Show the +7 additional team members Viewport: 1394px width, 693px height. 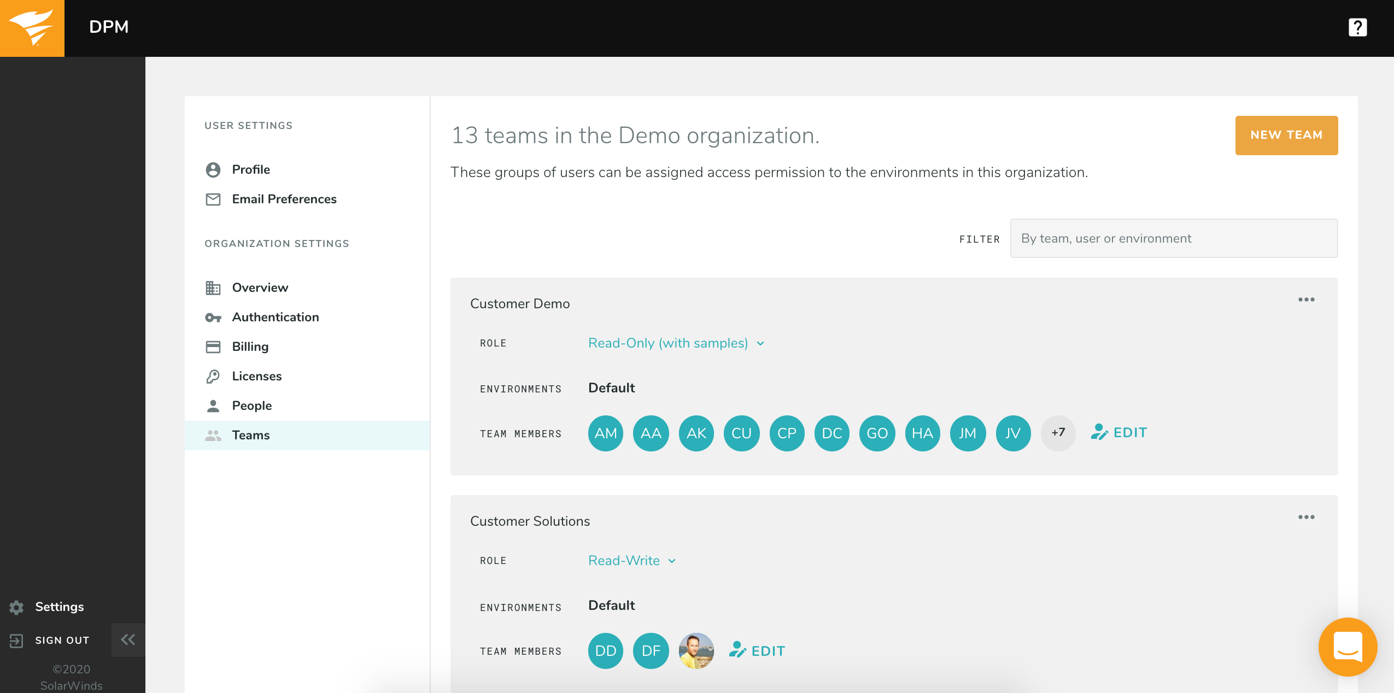pyautogui.click(x=1058, y=433)
